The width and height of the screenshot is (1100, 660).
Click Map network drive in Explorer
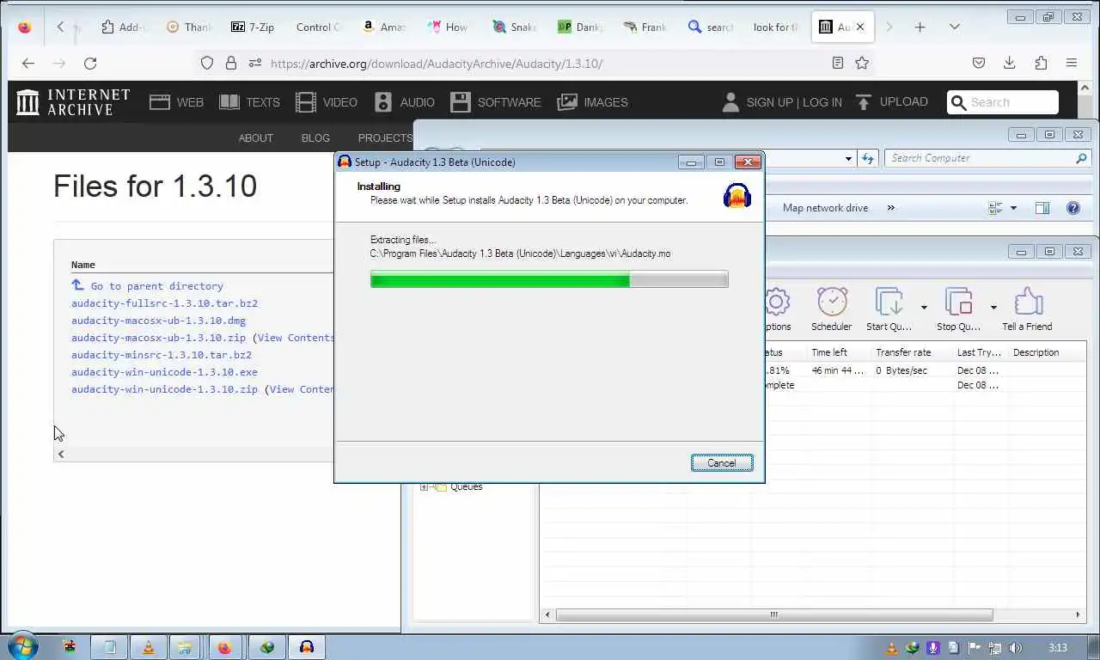(825, 208)
